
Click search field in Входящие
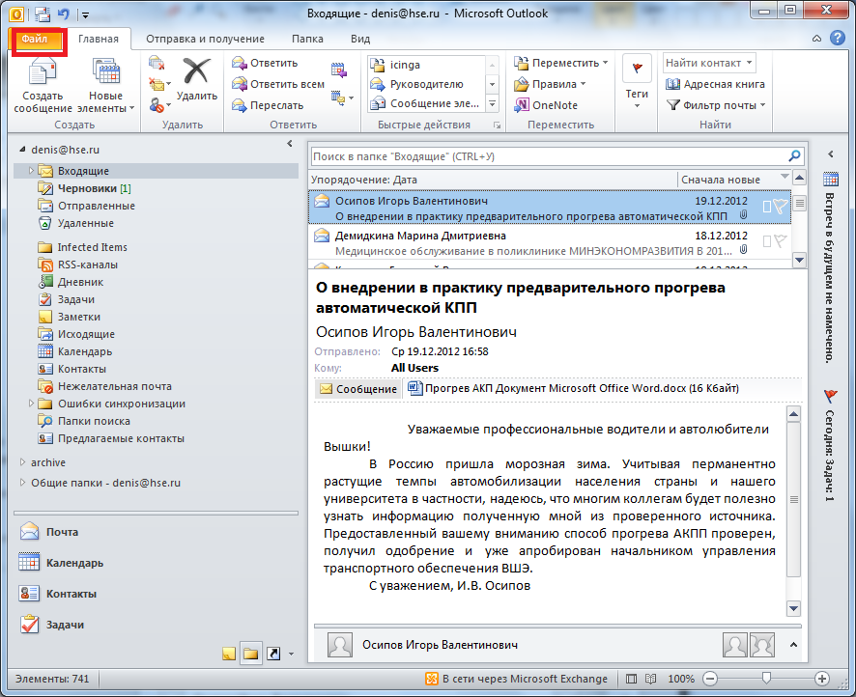pyautogui.click(x=549, y=156)
